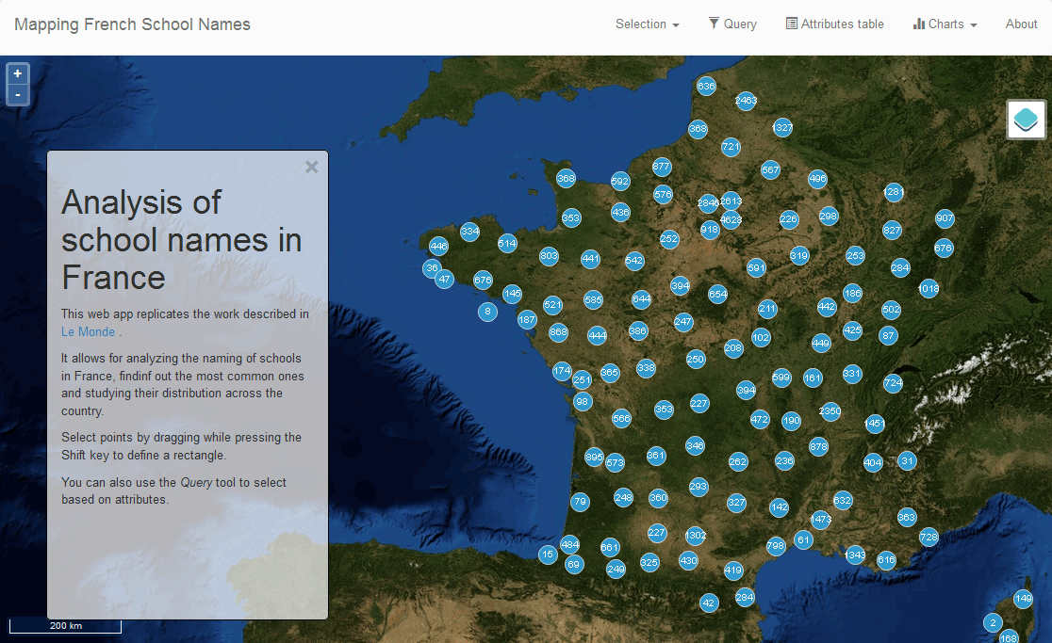Viewport: 1052px width, 643px height.
Task: Select the 149 cluster on Corsica
Action: coord(1023,599)
